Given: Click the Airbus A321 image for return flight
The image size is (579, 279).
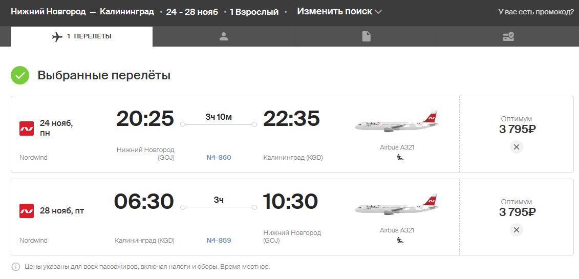Looking at the screenshot, I should click(397, 204).
